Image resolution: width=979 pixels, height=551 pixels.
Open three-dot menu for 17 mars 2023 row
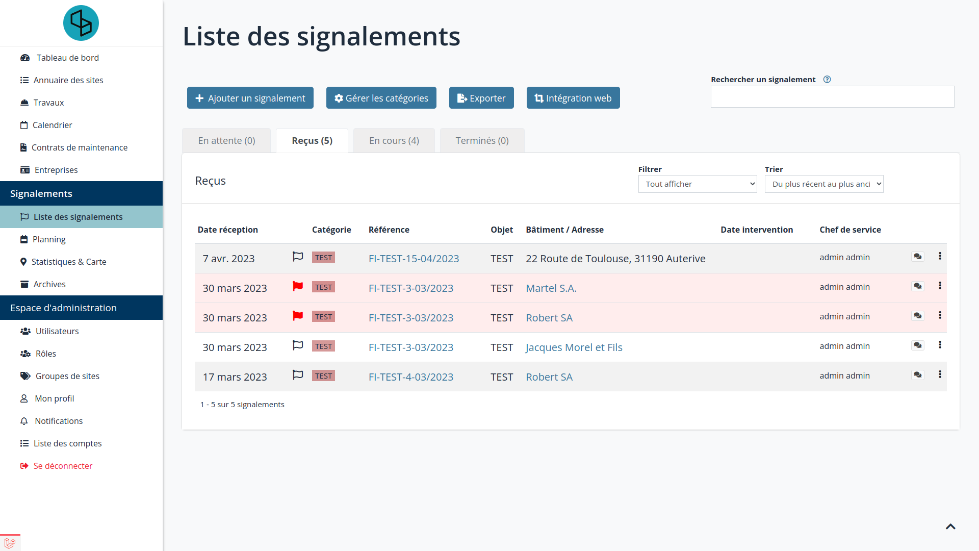tap(940, 374)
